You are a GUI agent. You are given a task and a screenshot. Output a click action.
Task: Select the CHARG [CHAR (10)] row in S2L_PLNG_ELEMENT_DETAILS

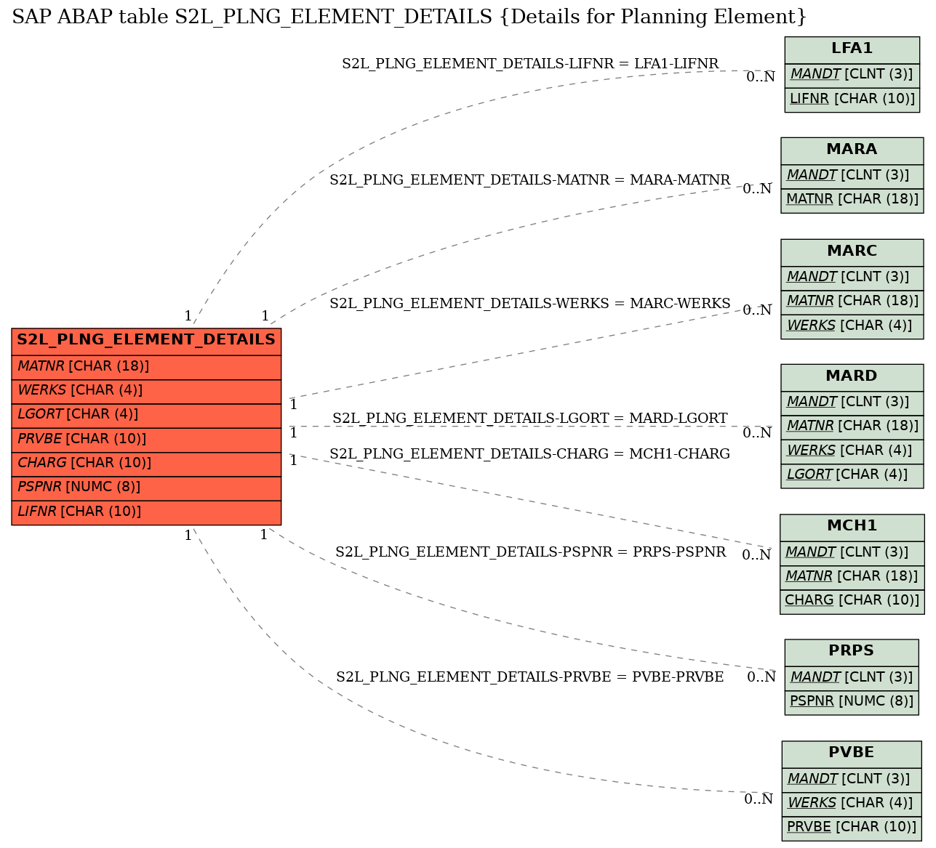146,463
